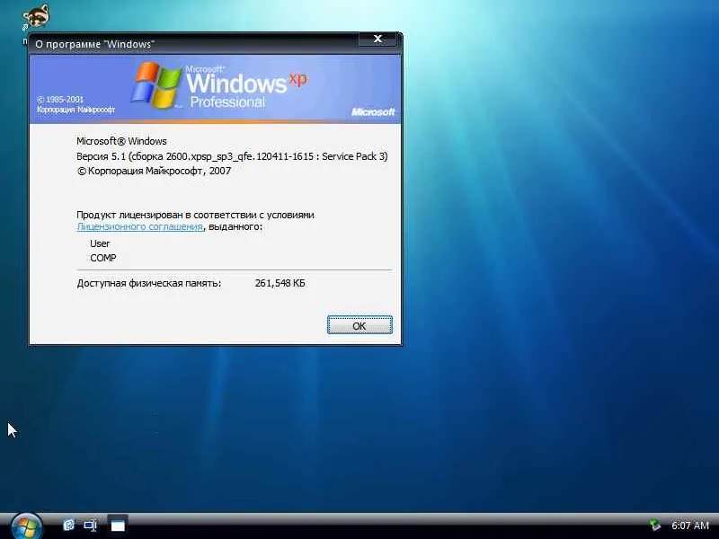This screenshot has height=539, width=719.
Task: Select the raccoon desktop shortcut icon
Action: pyautogui.click(x=36, y=17)
